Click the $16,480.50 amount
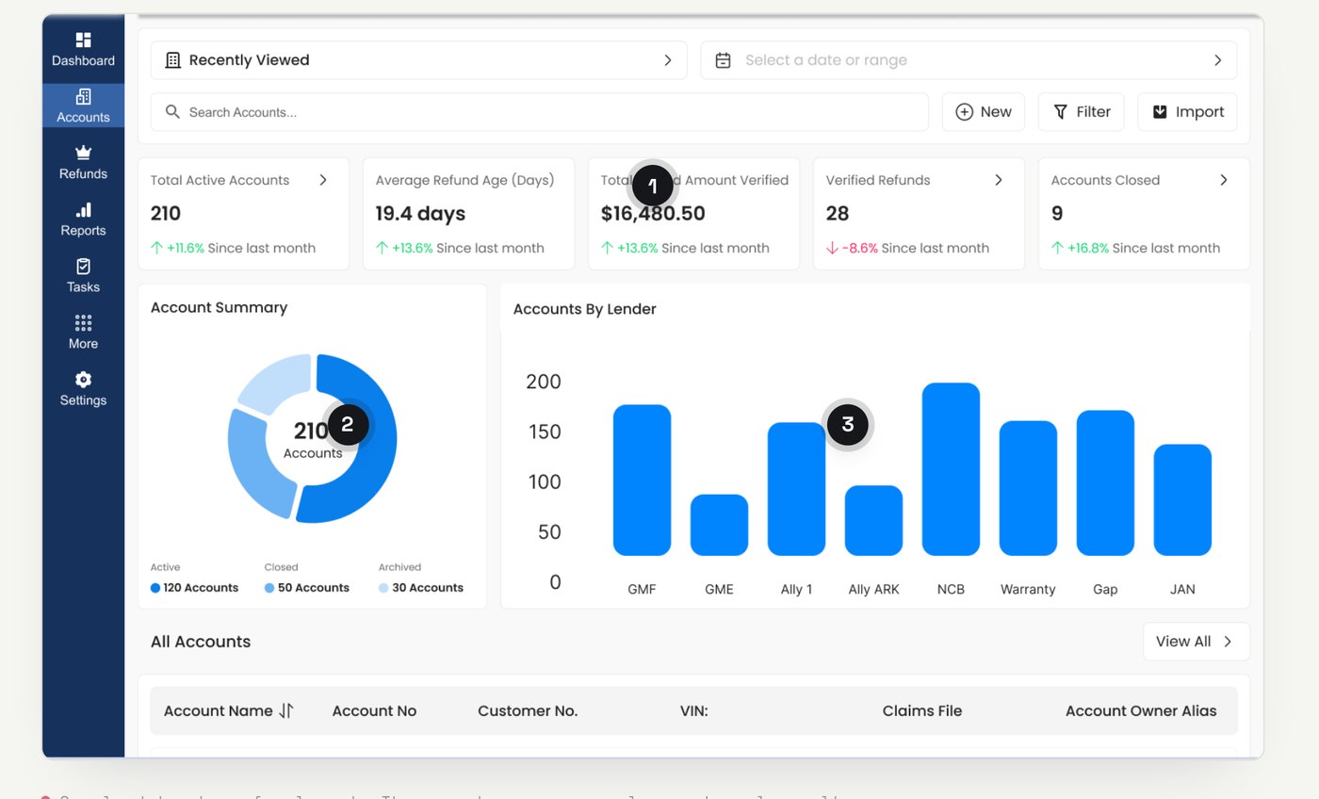Image resolution: width=1319 pixels, height=799 pixels. coord(653,214)
